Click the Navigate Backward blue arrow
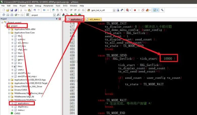The image size is (197, 115). coord(44,10)
